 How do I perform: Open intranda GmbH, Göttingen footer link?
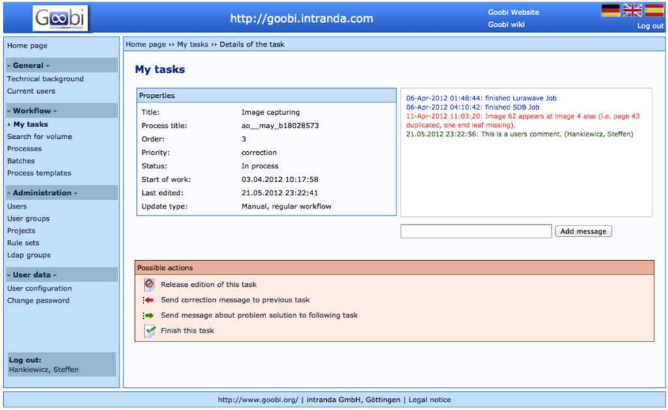click(x=353, y=400)
